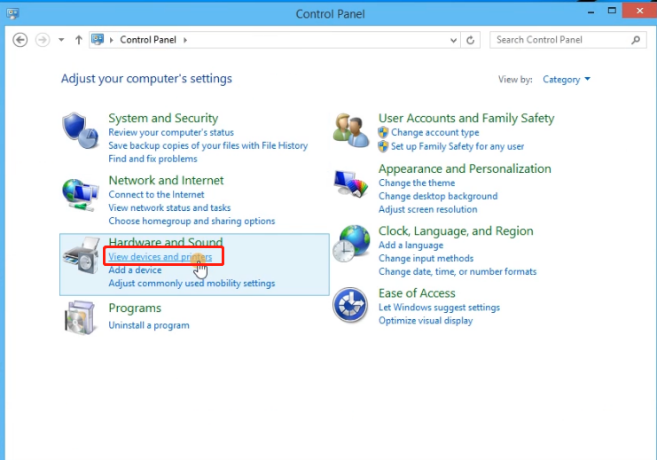Screen dimensions: 657x460
Task: Expand the chevron after Control Panel breadcrumb
Action: point(184,40)
